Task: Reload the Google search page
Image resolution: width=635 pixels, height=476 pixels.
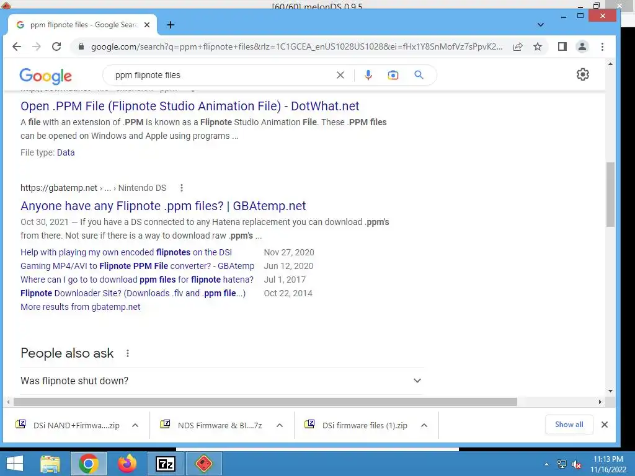Action: tap(56, 46)
